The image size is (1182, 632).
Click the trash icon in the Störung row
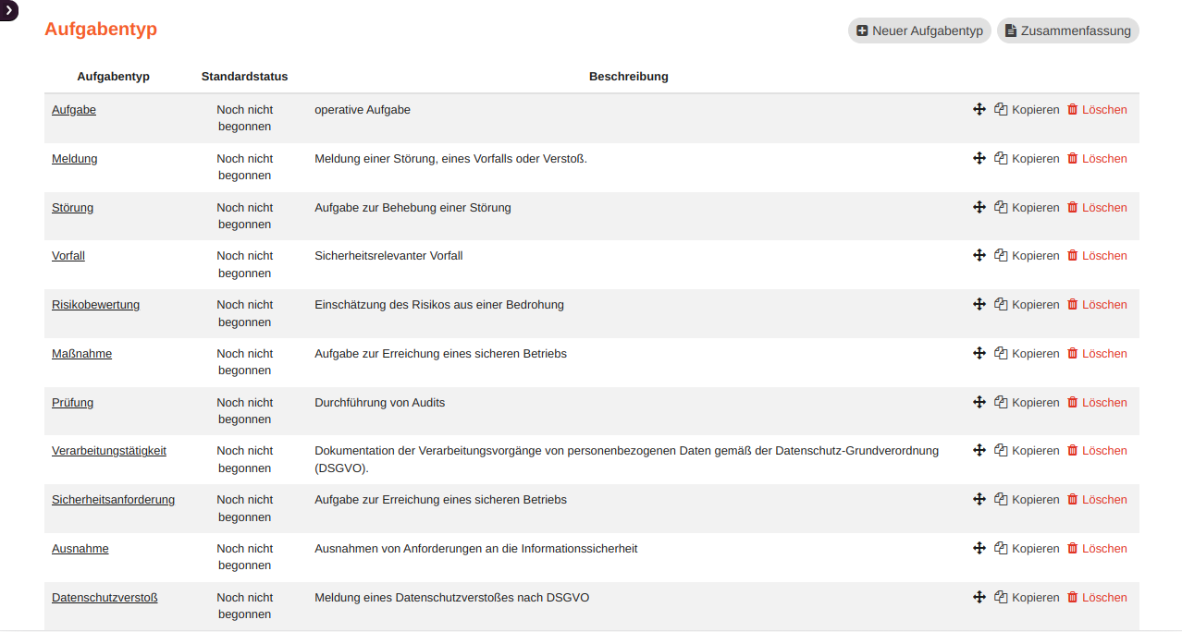coord(1072,207)
